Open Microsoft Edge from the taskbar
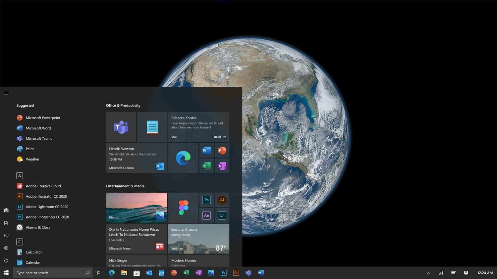 click(112, 273)
